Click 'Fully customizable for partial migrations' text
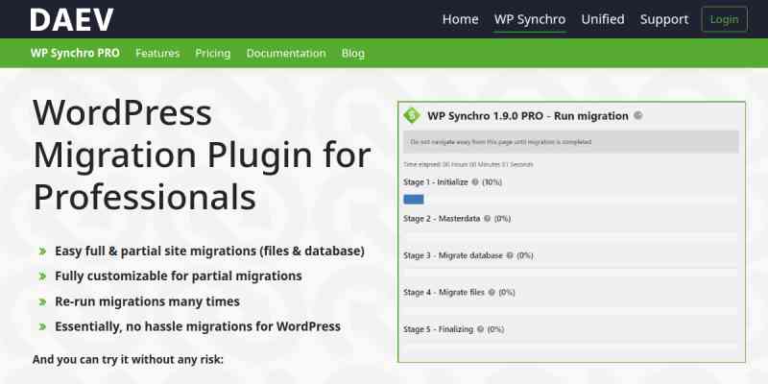Viewport: 768px width, 384px height. (x=179, y=276)
